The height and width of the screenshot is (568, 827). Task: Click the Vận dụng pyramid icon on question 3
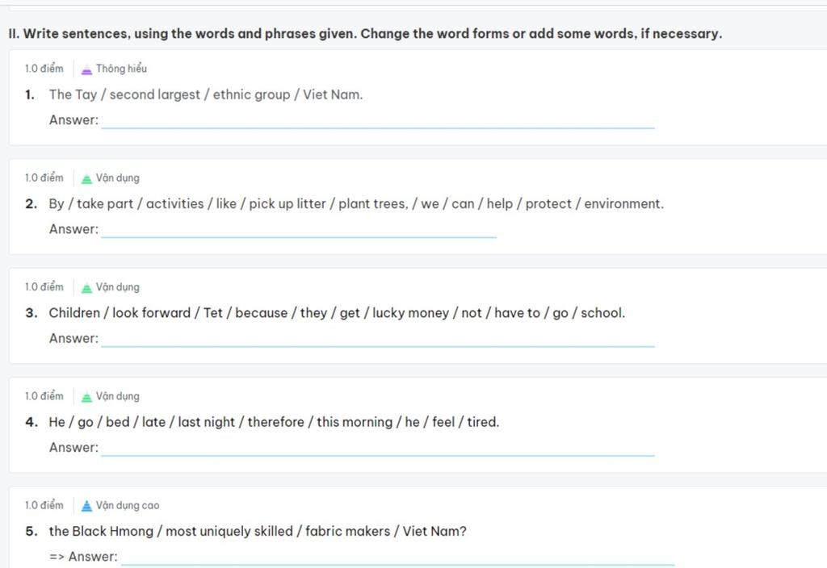point(86,287)
